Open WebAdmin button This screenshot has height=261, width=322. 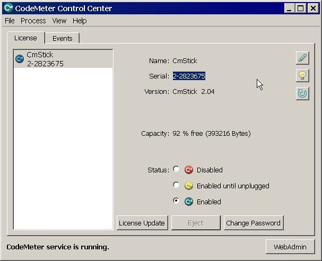[290, 247]
